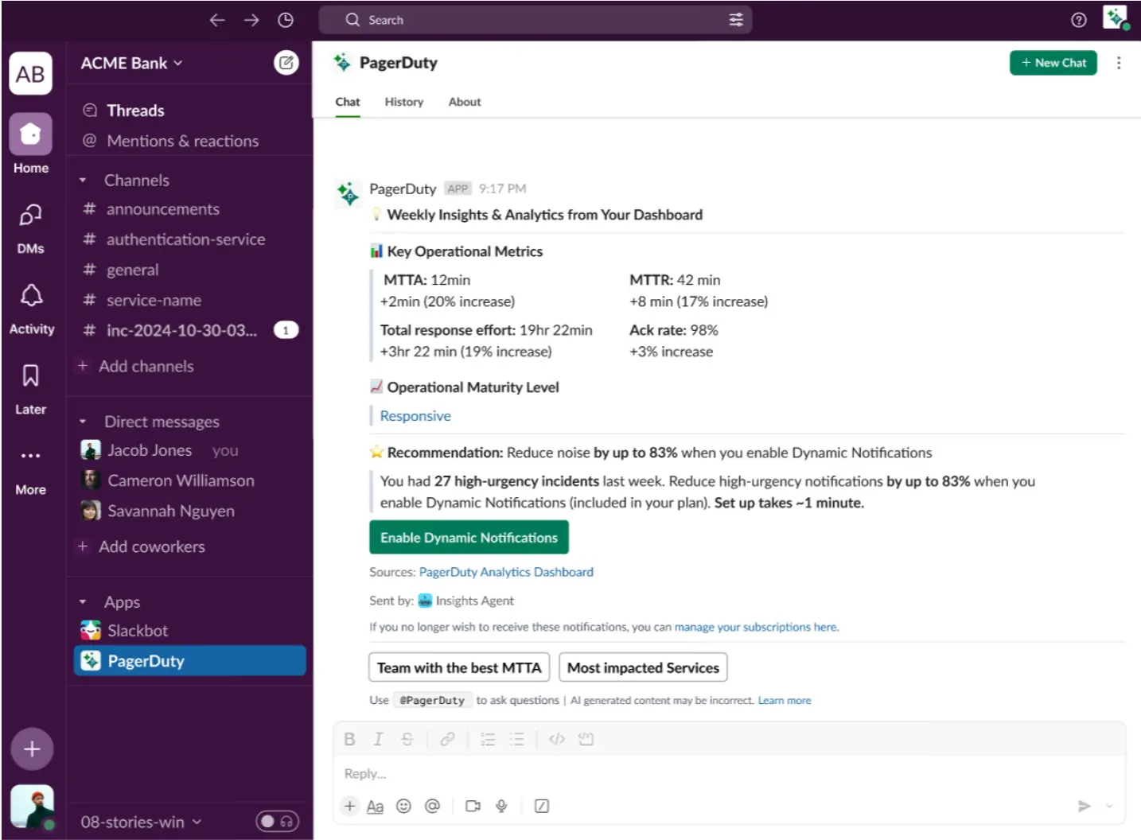The image size is (1141, 840).
Task: Collapse the Channels section
Action: (x=83, y=181)
